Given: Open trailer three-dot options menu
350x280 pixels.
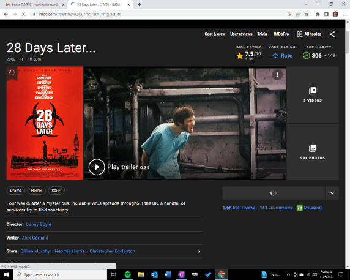Looking at the screenshot, I should pyautogui.click(x=277, y=75).
